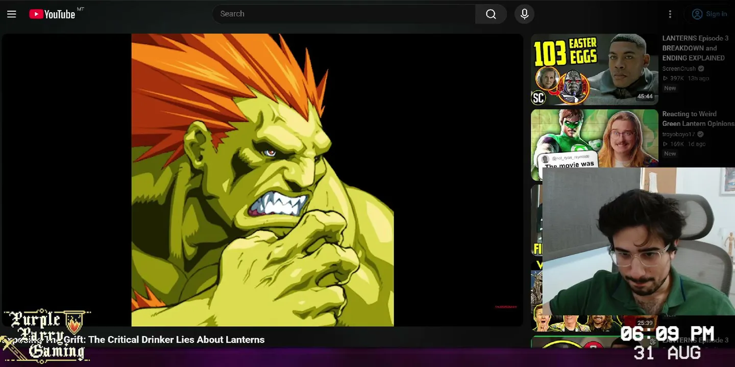Open LANTERNS Episode 3 BREAKDOWN video title
The height and width of the screenshot is (367, 735).
pyautogui.click(x=695, y=48)
